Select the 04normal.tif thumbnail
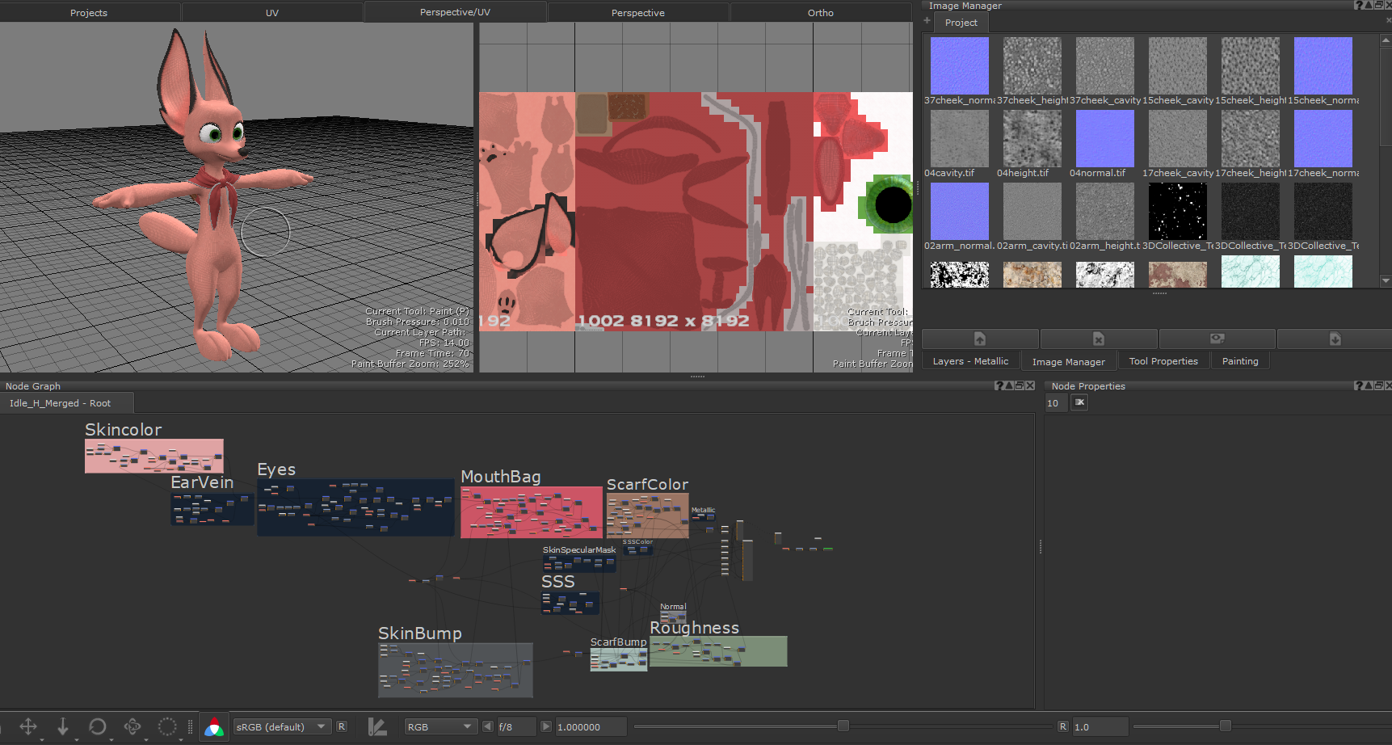The height and width of the screenshot is (745, 1392). point(1104,139)
